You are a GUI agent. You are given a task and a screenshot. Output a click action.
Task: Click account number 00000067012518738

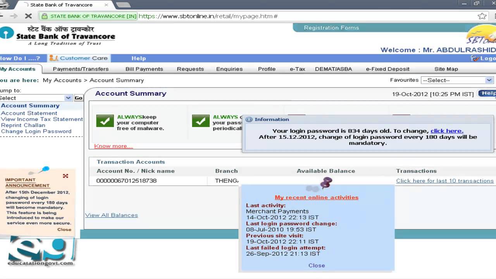point(126,181)
